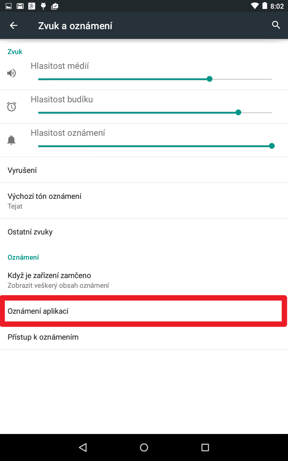Tap the Google+ notification icon
This screenshot has width=288, height=461.
coord(32,6)
